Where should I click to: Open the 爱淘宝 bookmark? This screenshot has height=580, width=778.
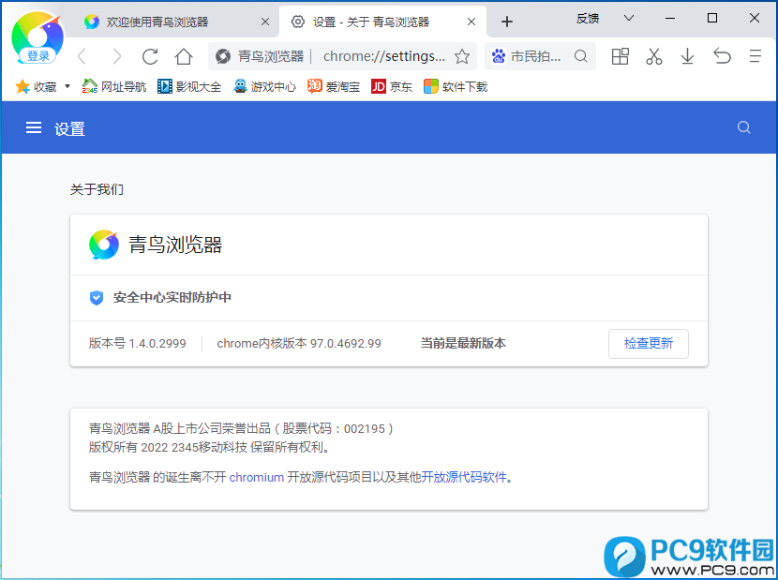[334, 87]
